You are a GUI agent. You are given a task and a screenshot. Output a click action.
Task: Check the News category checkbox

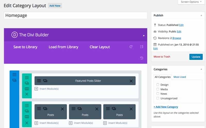[x=158, y=94]
